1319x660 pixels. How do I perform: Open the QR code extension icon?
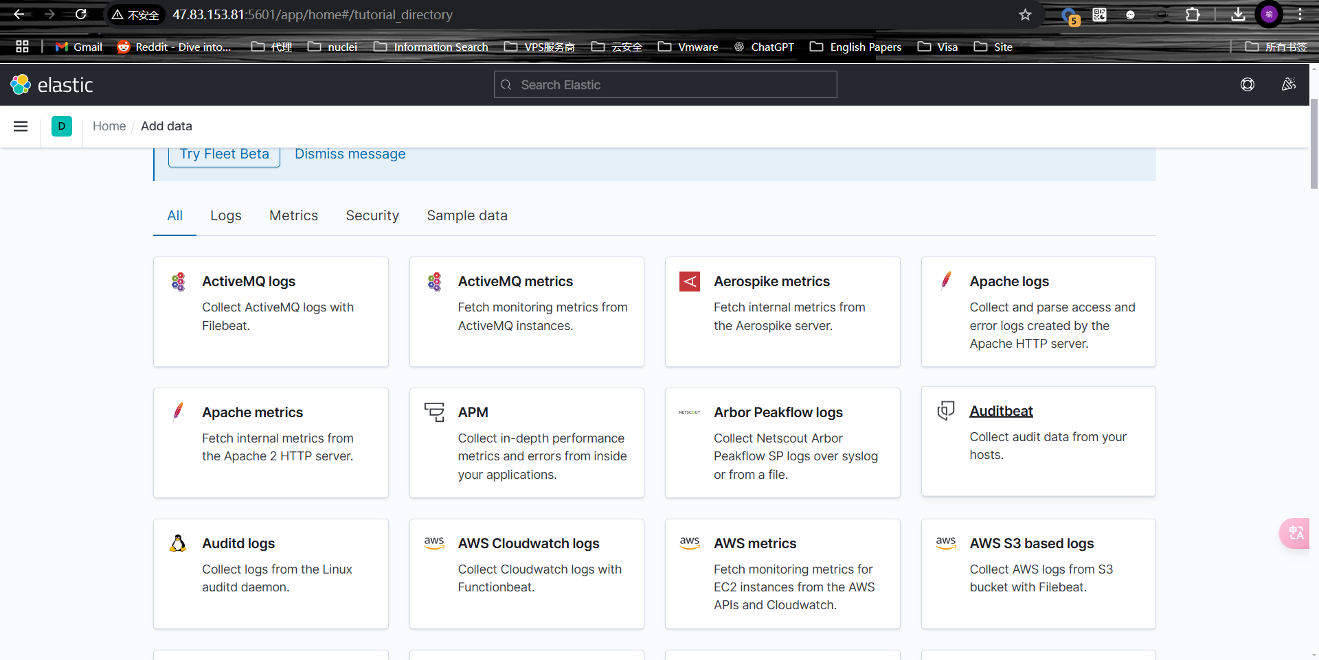pyautogui.click(x=1099, y=14)
